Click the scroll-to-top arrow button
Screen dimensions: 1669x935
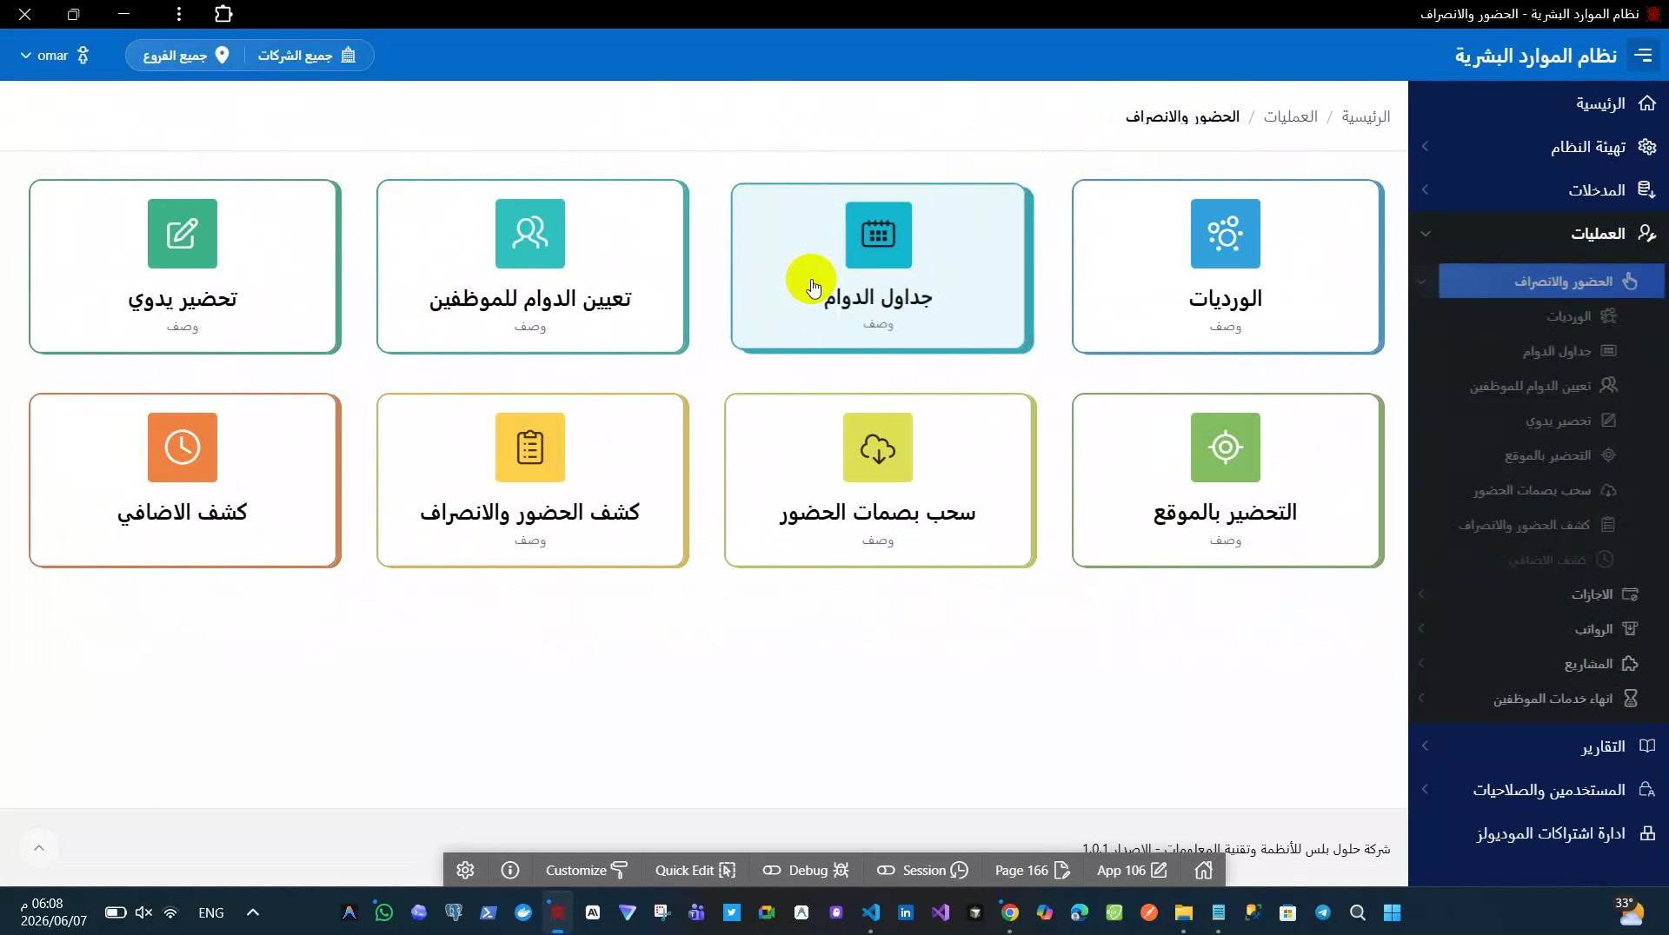coord(39,848)
